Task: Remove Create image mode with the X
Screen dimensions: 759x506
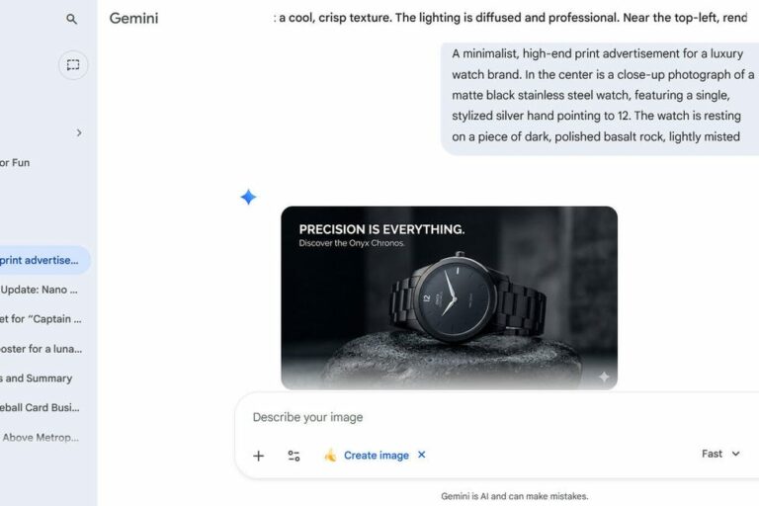Action: [422, 456]
